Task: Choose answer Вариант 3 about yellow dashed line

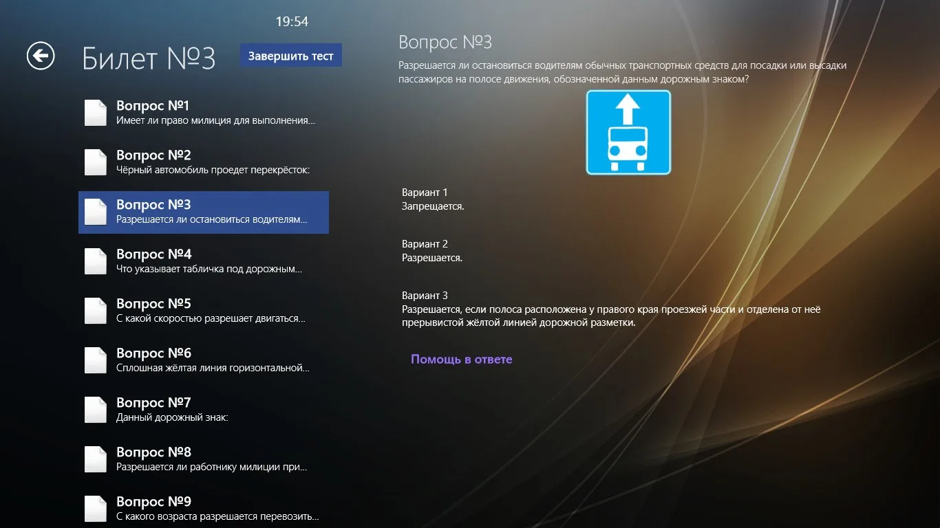Action: pos(611,309)
